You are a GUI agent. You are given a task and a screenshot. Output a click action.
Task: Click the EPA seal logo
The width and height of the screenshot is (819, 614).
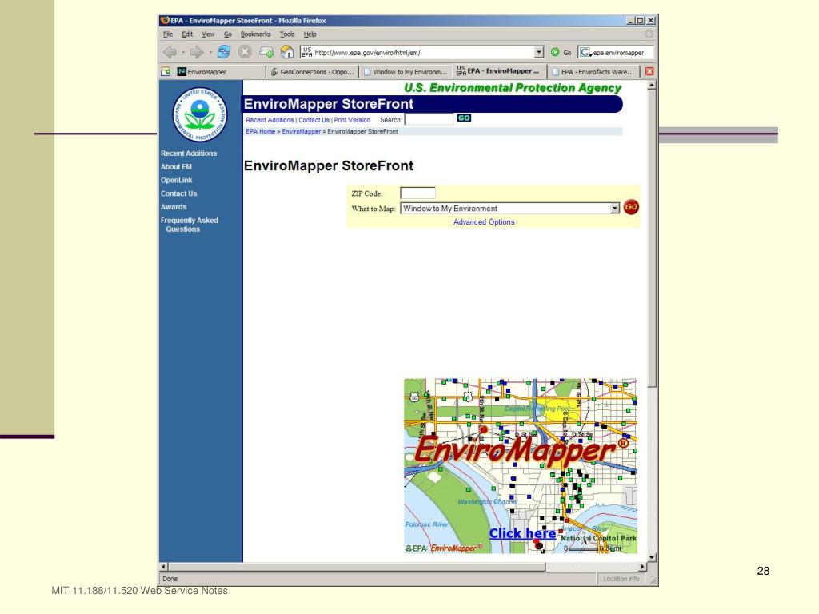[x=199, y=114]
